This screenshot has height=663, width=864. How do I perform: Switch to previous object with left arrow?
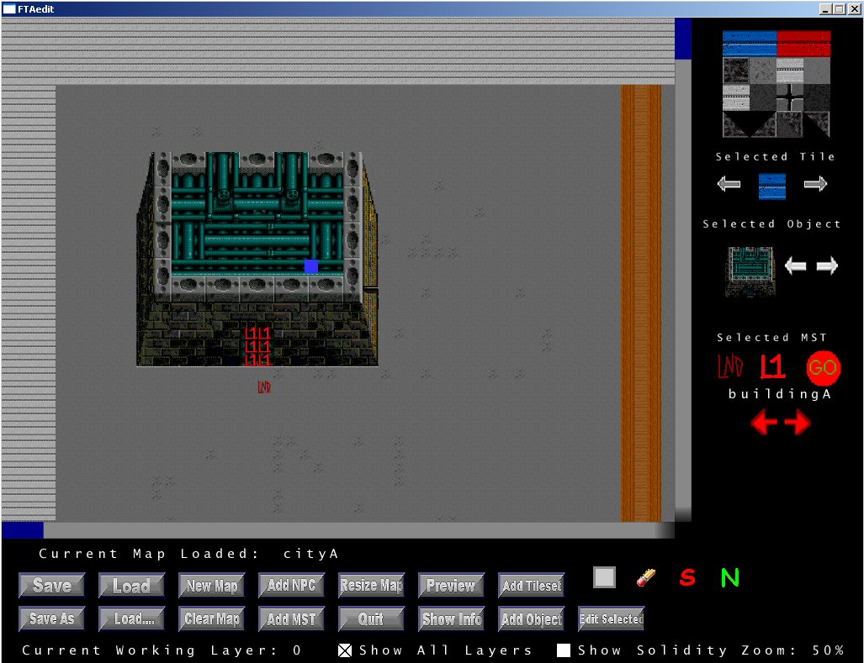point(795,266)
